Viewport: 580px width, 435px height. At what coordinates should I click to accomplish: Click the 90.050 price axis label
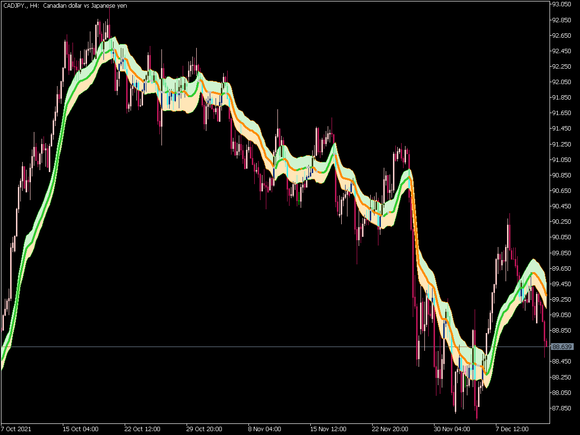tap(562, 237)
